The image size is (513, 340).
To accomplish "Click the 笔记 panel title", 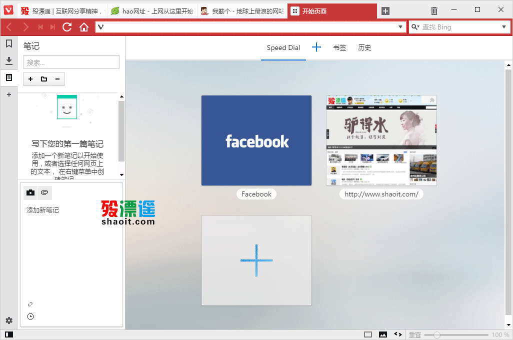I will coord(31,46).
